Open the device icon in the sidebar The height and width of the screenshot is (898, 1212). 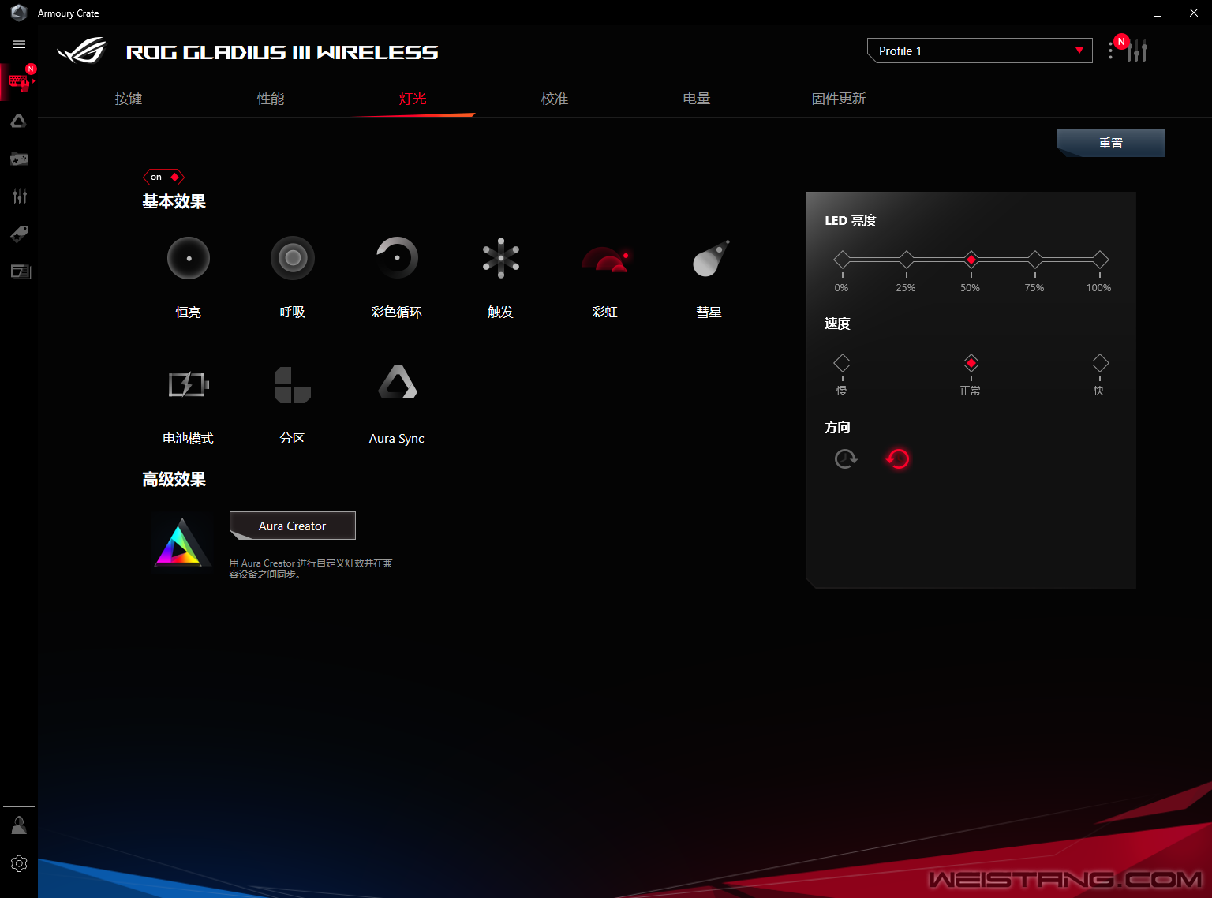click(19, 81)
